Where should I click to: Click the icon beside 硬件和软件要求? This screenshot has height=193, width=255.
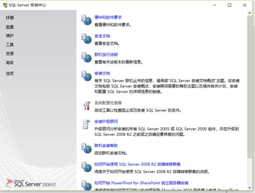pyautogui.click(x=86, y=20)
